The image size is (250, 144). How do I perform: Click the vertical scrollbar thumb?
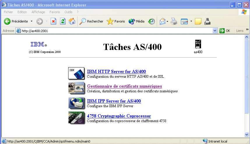tap(247, 77)
